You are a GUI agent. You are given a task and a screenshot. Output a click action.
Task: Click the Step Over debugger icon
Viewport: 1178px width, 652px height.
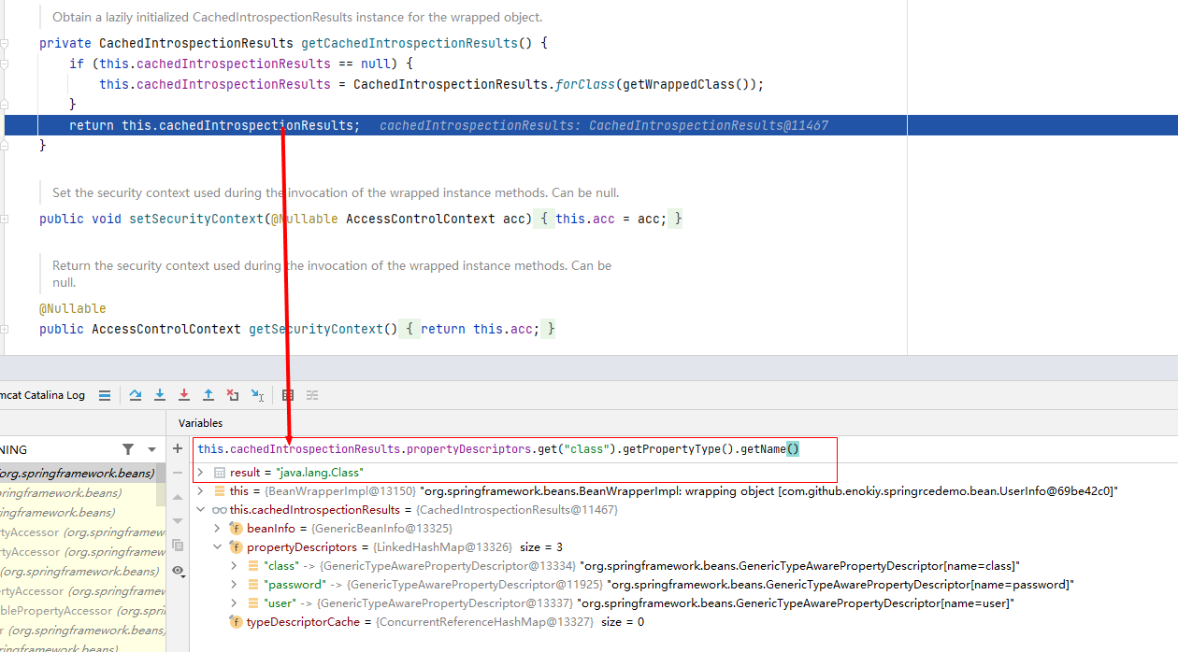point(136,395)
